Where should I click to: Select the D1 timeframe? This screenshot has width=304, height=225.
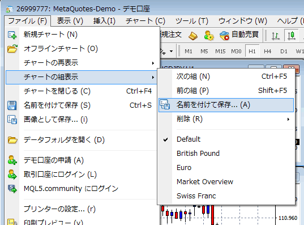[284, 52]
